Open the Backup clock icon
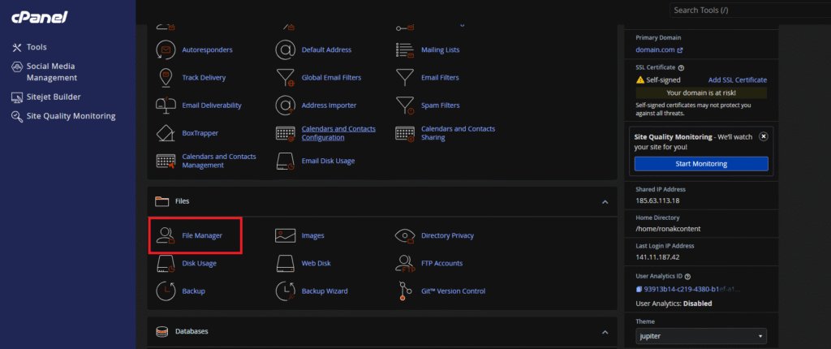The image size is (831, 349). coord(166,291)
